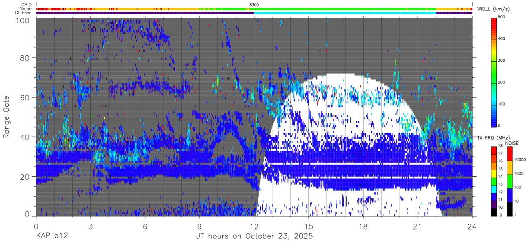Screen dimensions: 531x245
Task: Click the x-axis tick label '21'
Action: (418, 226)
